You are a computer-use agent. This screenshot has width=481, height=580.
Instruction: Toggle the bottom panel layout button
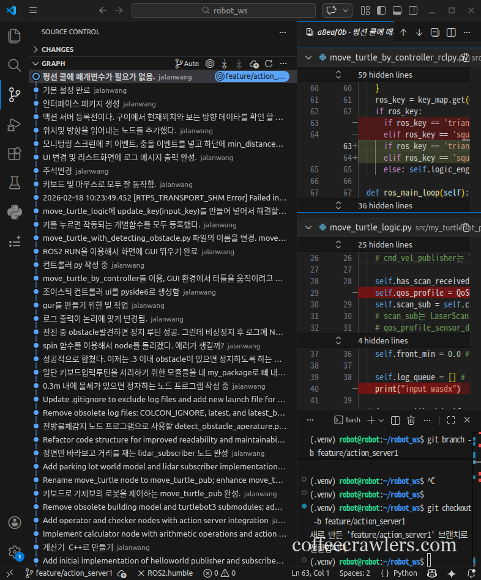tap(397, 10)
